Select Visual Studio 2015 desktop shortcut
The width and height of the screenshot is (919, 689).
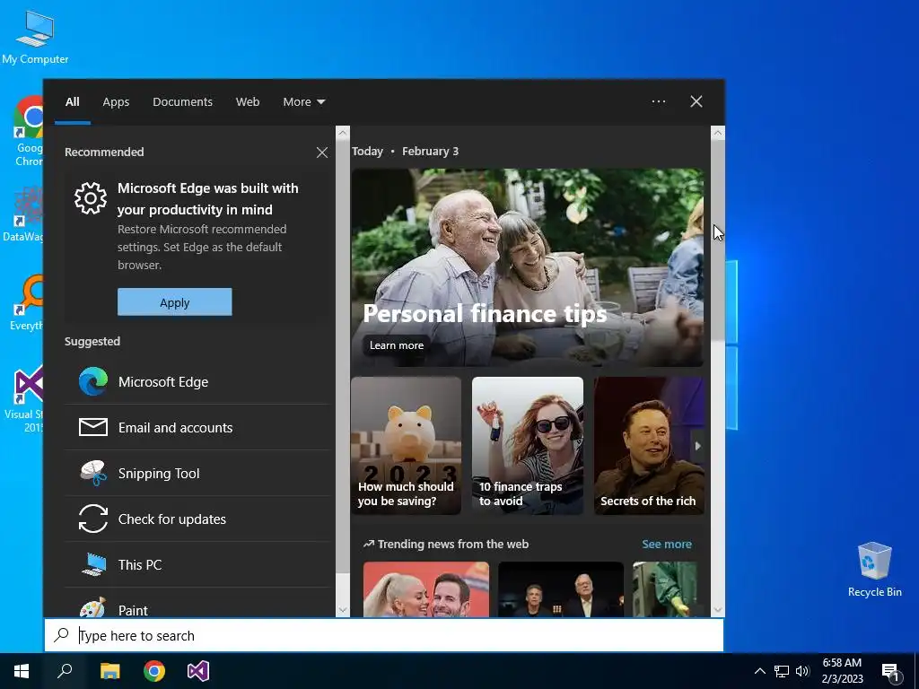pos(24,398)
